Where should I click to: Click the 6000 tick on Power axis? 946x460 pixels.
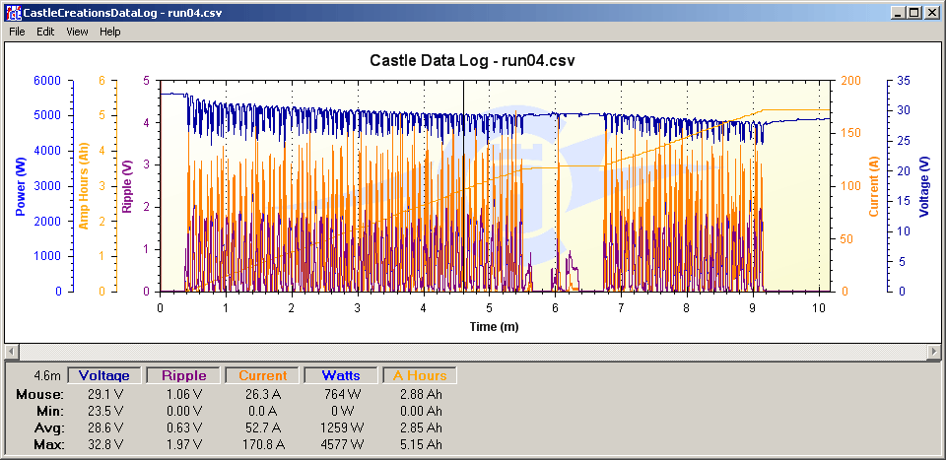tap(49, 82)
